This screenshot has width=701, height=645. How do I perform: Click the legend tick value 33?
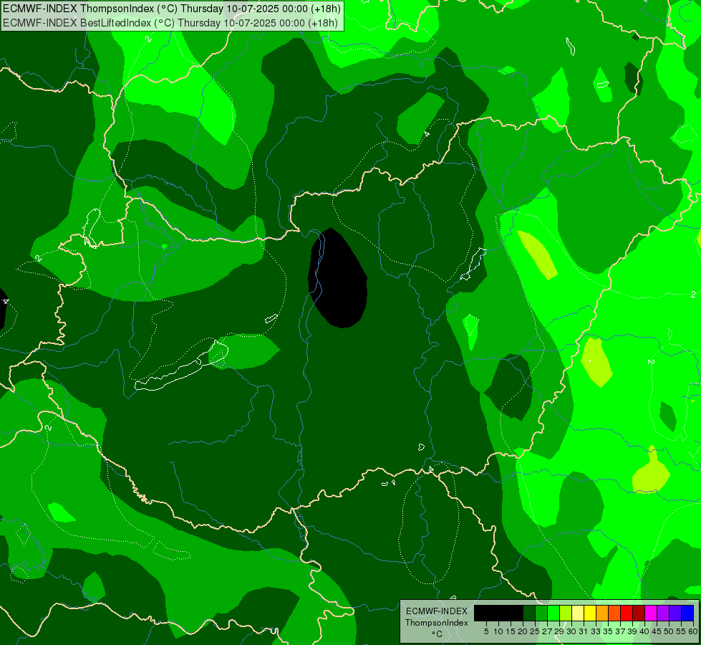tap(596, 631)
